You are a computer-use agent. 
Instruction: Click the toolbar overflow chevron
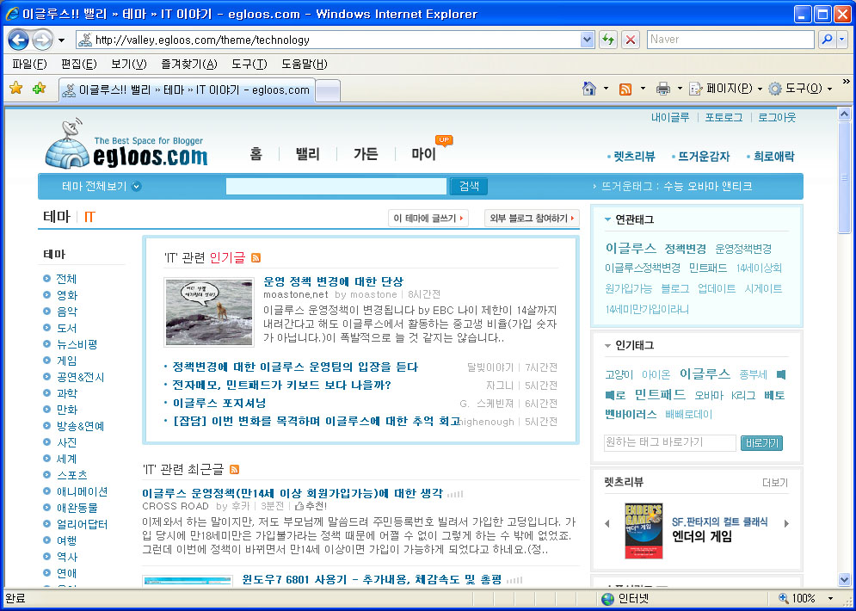click(x=847, y=82)
